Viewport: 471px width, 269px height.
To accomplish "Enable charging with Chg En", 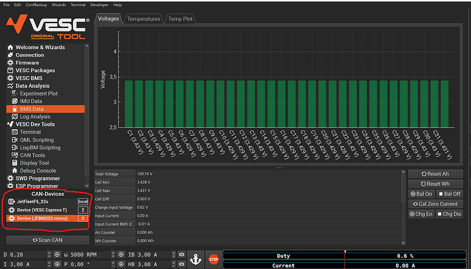I will (x=421, y=214).
